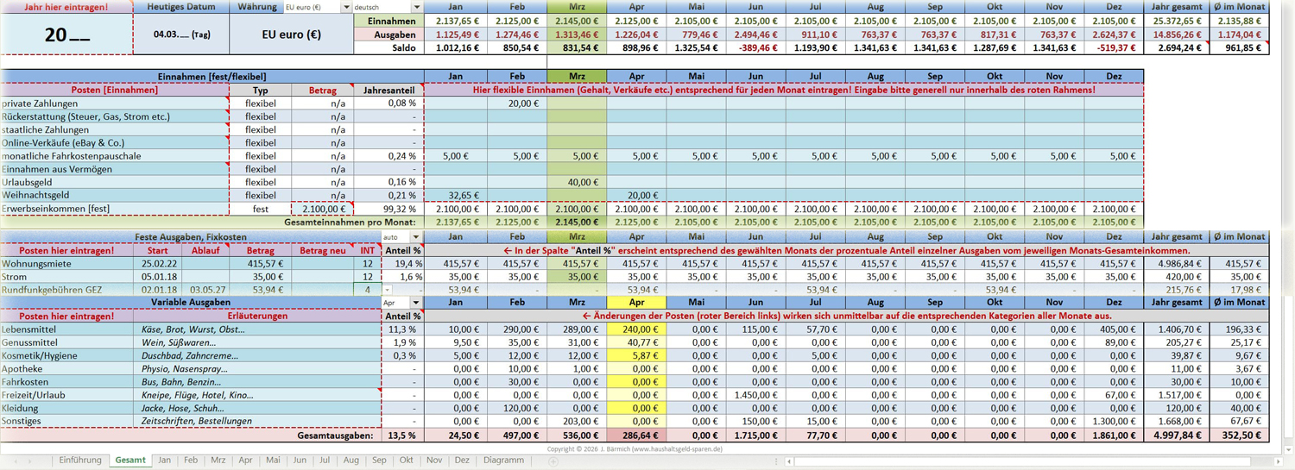Select the private Zahlungen February value '20,00 €'

click(x=516, y=103)
